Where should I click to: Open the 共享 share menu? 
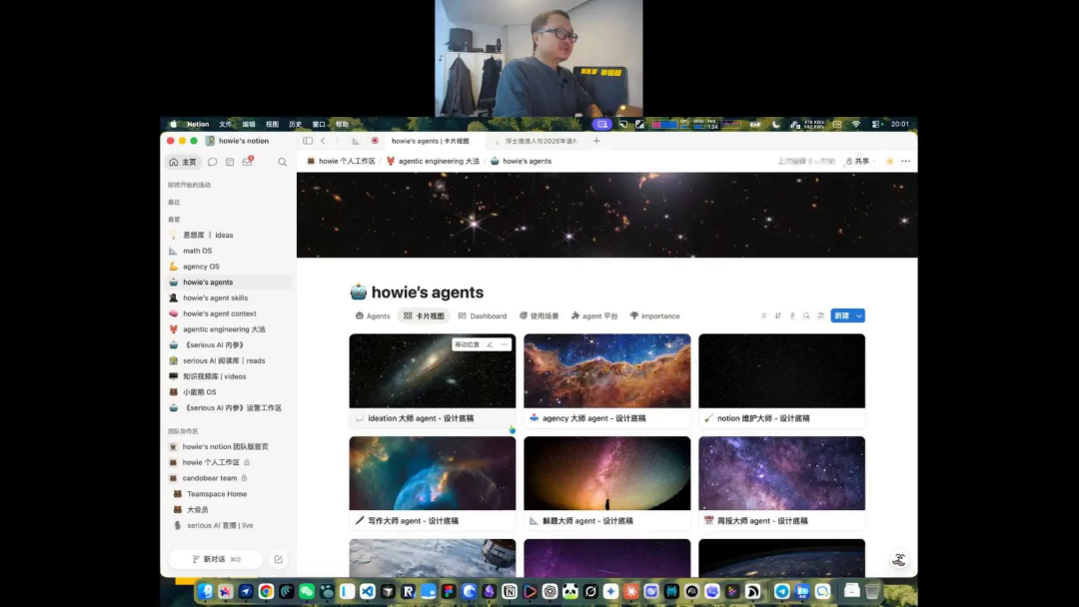tap(858, 162)
